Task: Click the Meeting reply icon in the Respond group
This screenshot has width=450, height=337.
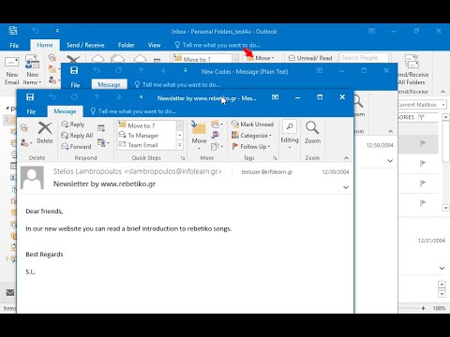Action: click(x=101, y=128)
